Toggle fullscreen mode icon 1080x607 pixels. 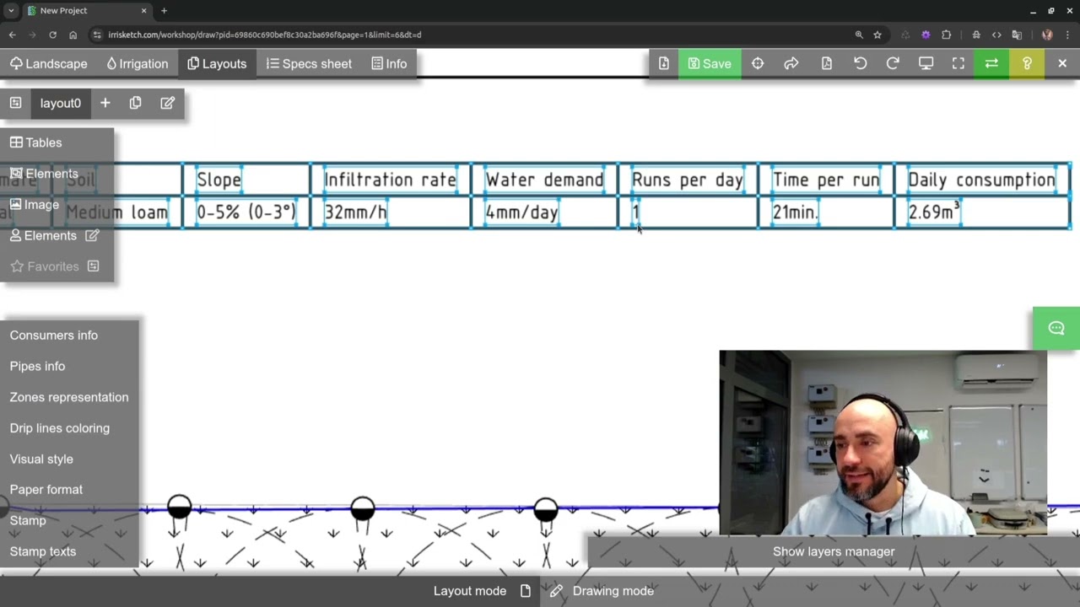click(958, 63)
